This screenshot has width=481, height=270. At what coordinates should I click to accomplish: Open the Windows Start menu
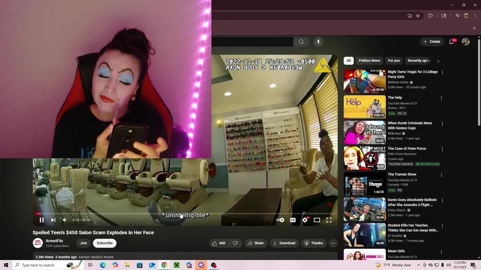(6, 265)
